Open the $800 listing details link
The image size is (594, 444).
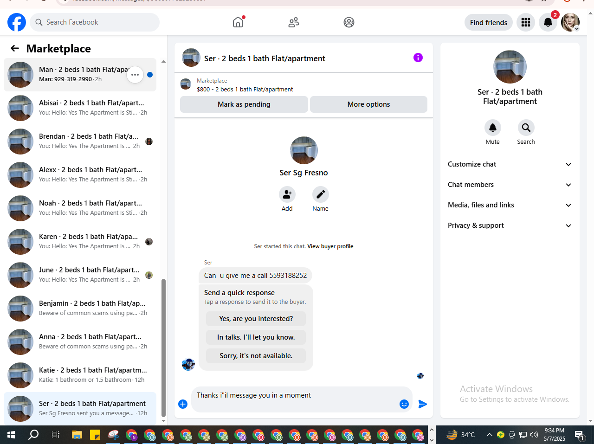pos(245,89)
